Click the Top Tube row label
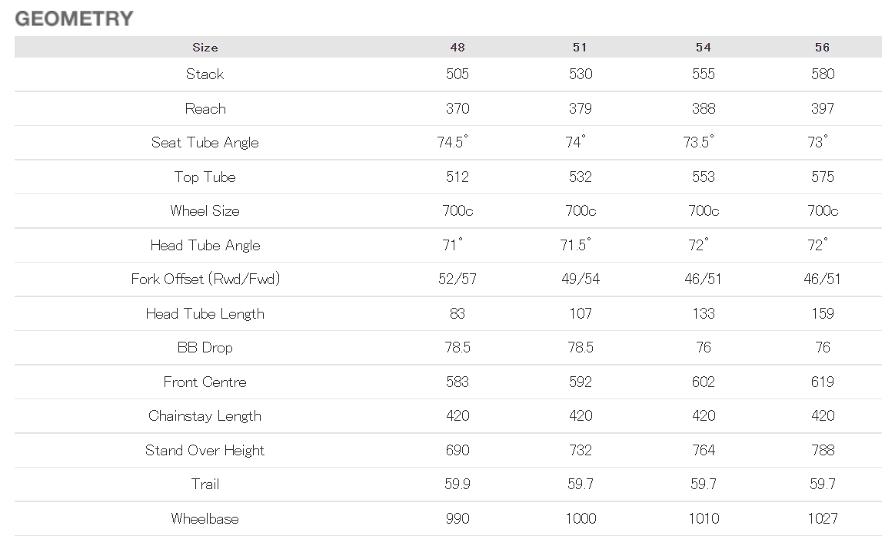The image size is (885, 549). click(205, 177)
